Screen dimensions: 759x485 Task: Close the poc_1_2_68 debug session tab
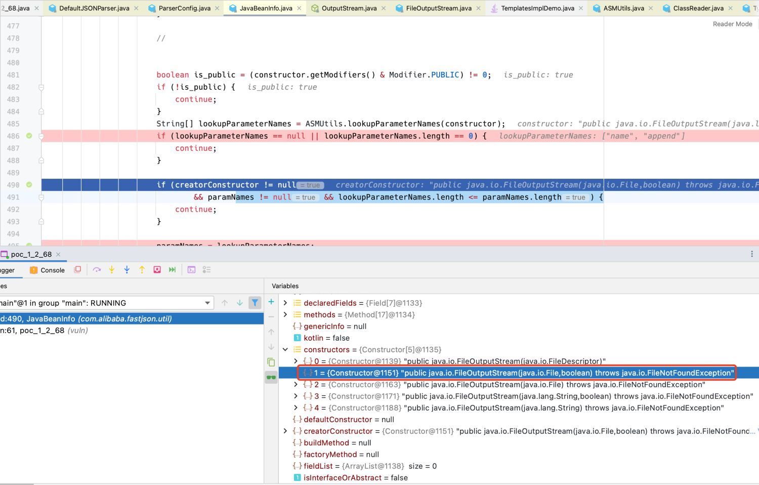coord(58,254)
